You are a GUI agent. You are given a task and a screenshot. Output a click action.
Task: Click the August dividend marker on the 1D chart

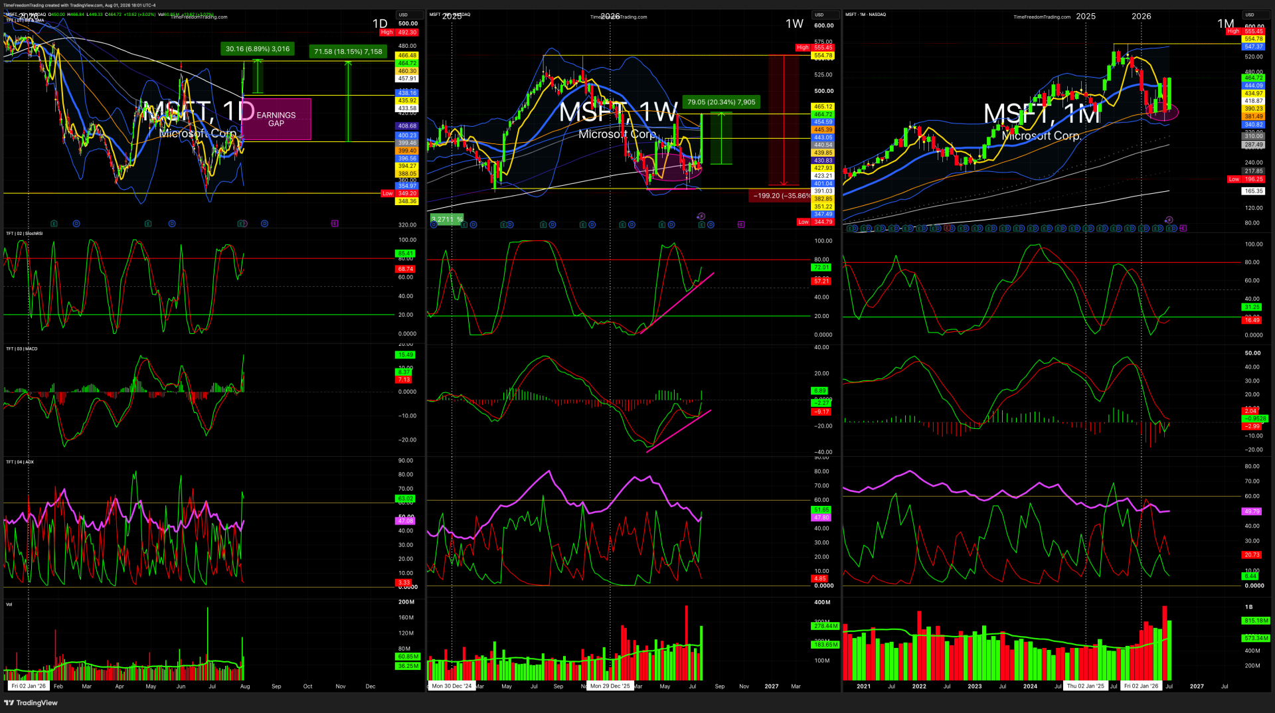(x=264, y=224)
